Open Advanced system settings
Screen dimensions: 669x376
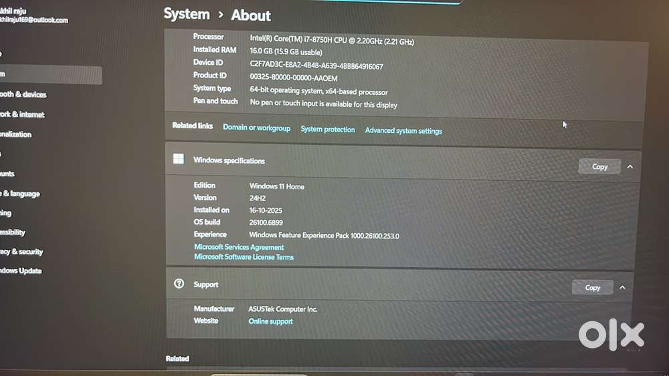pos(403,131)
